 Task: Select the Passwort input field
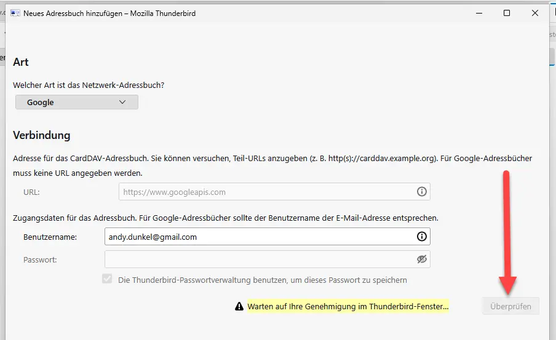[x=258, y=259]
